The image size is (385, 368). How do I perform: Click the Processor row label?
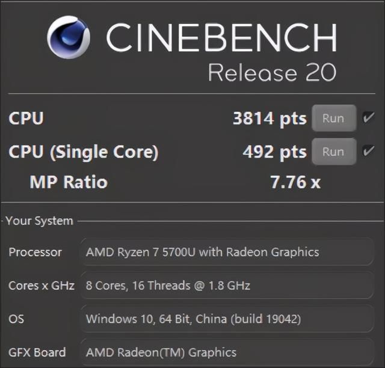pyautogui.click(x=35, y=252)
